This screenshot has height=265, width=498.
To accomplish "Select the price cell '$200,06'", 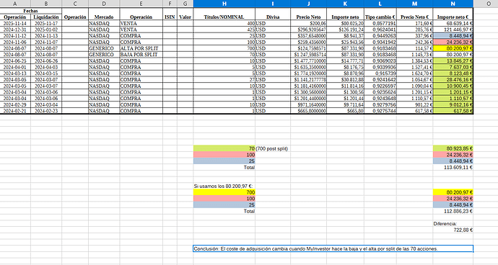I will point(308,24).
